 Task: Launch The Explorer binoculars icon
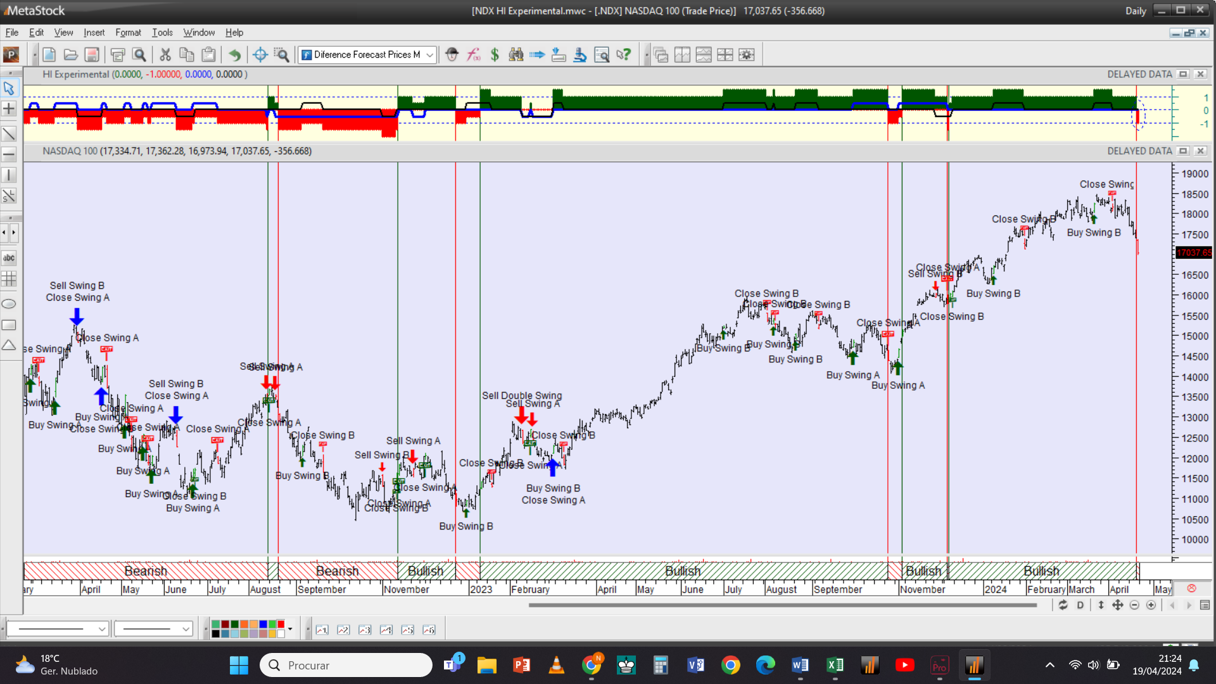516,55
